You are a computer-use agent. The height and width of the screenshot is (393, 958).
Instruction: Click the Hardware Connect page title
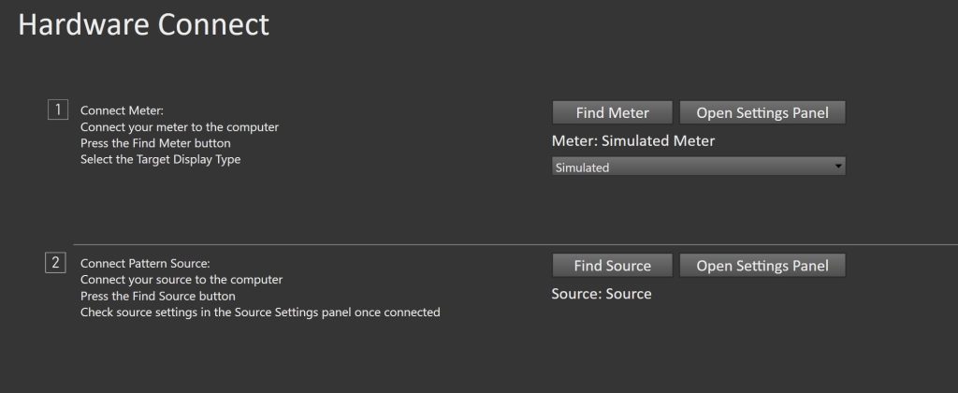[143, 25]
